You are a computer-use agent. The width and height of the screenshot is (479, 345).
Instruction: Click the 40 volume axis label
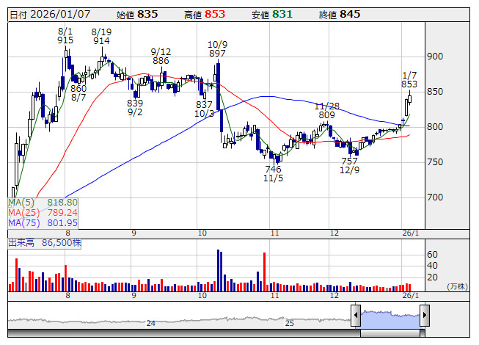pos(432,266)
